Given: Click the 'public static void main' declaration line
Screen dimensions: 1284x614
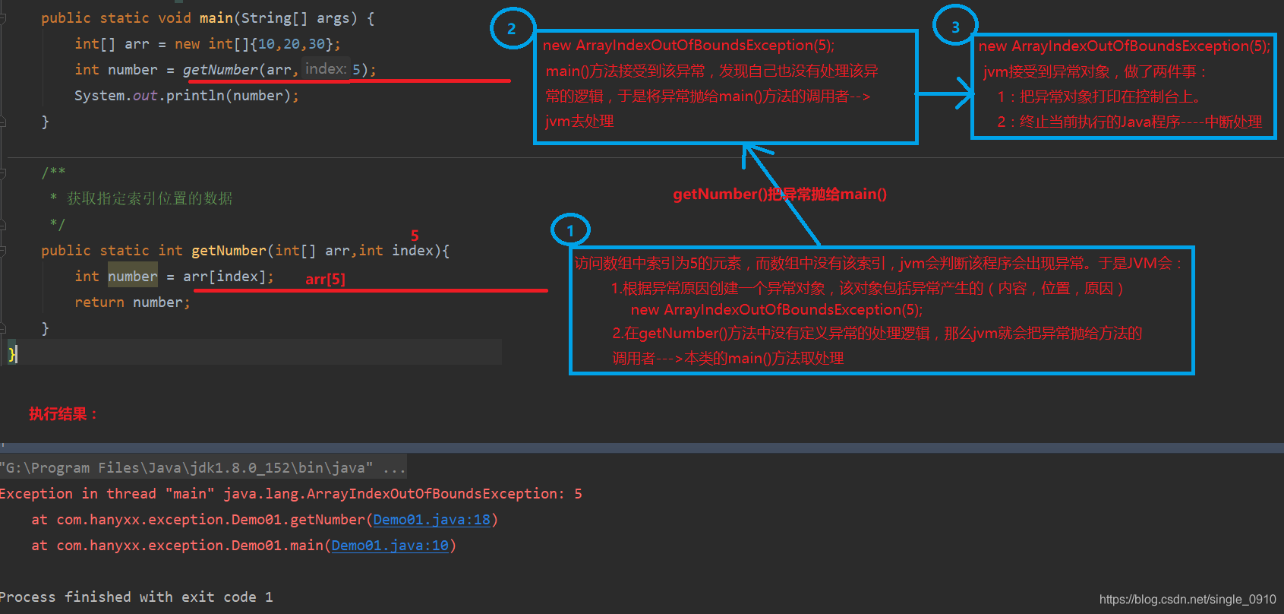Looking at the screenshot, I should [x=207, y=18].
